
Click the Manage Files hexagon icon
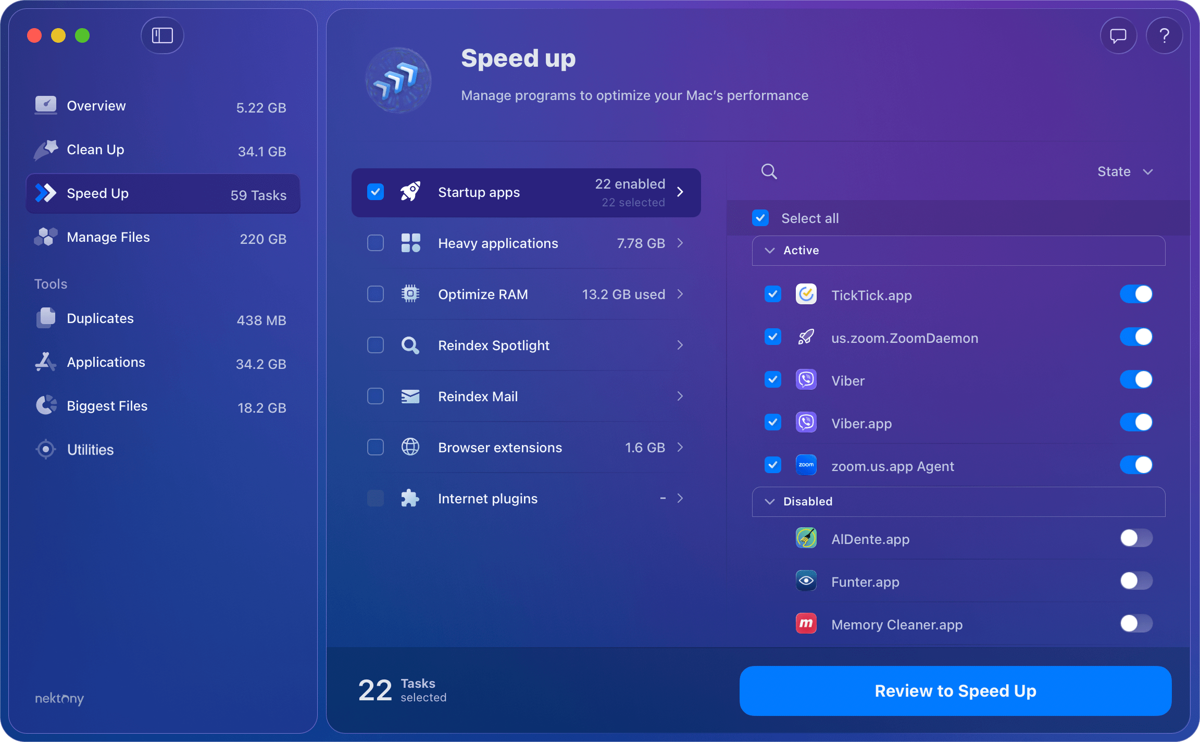(46, 237)
